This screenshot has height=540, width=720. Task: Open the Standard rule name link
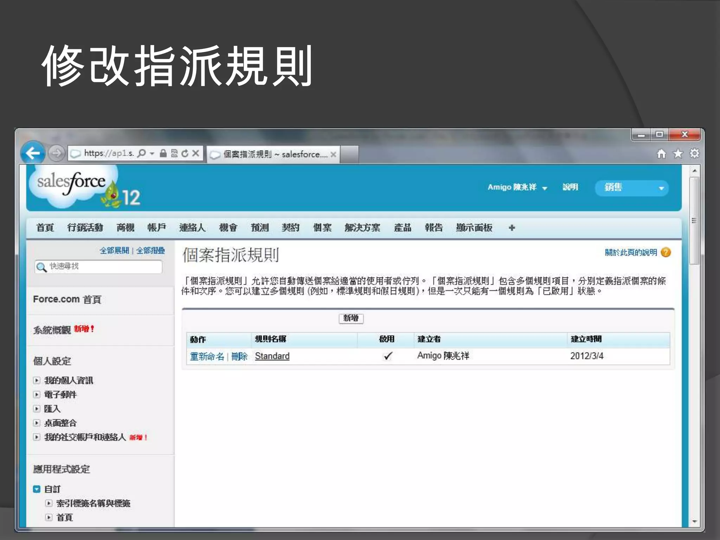click(272, 356)
